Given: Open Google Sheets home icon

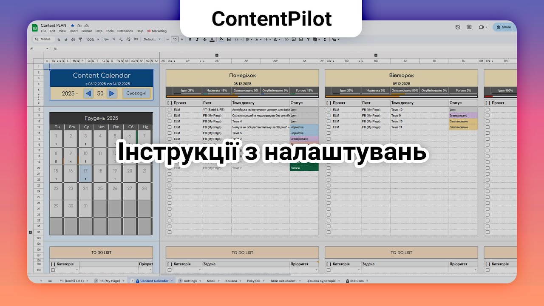Looking at the screenshot, I should tap(34, 28).
